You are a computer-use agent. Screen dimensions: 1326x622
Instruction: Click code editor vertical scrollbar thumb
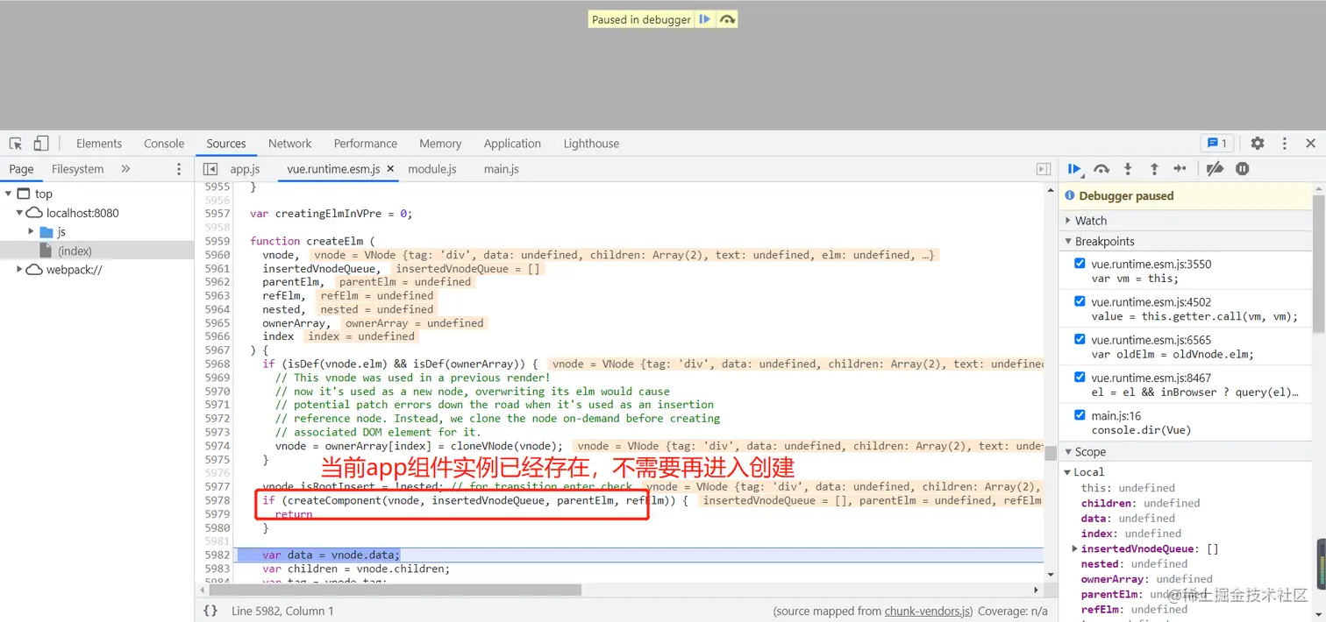pos(1051,453)
